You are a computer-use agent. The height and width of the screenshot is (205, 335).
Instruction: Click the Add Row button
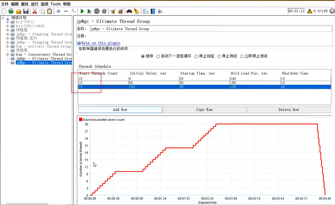tap(120, 110)
